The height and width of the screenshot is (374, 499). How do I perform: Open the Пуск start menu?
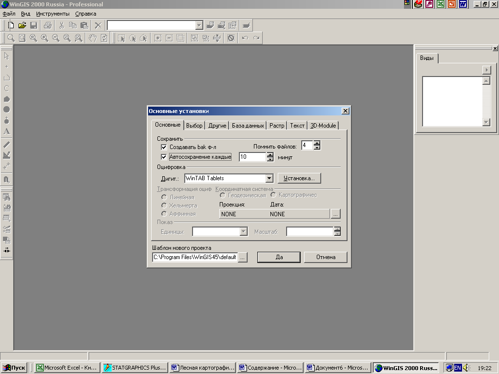coord(14,368)
